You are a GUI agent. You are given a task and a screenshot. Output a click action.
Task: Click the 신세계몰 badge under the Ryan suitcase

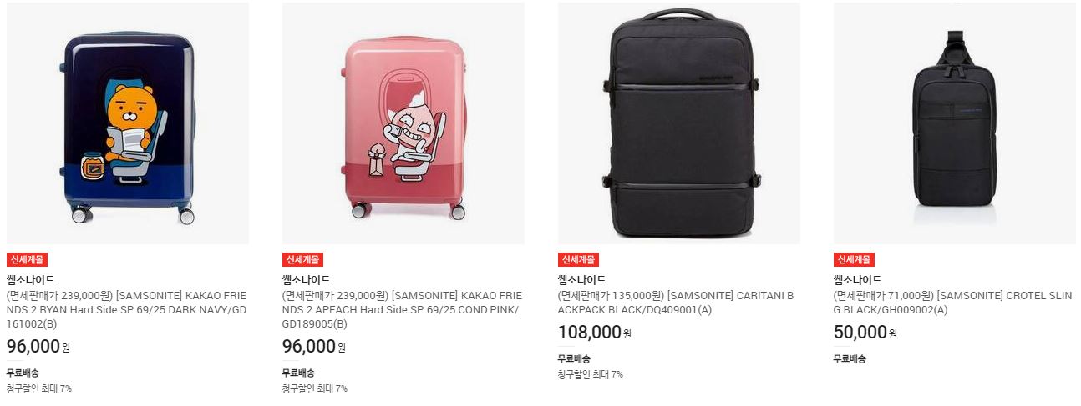(x=27, y=259)
